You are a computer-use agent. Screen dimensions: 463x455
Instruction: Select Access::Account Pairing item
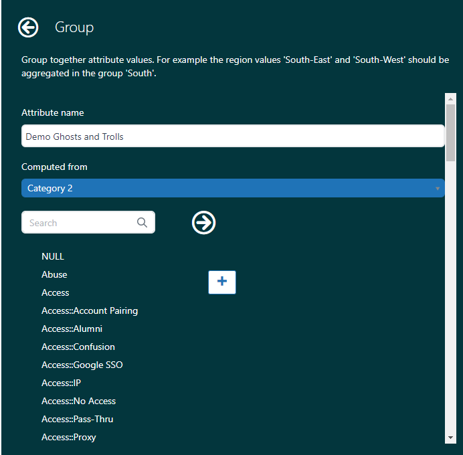[x=90, y=310]
